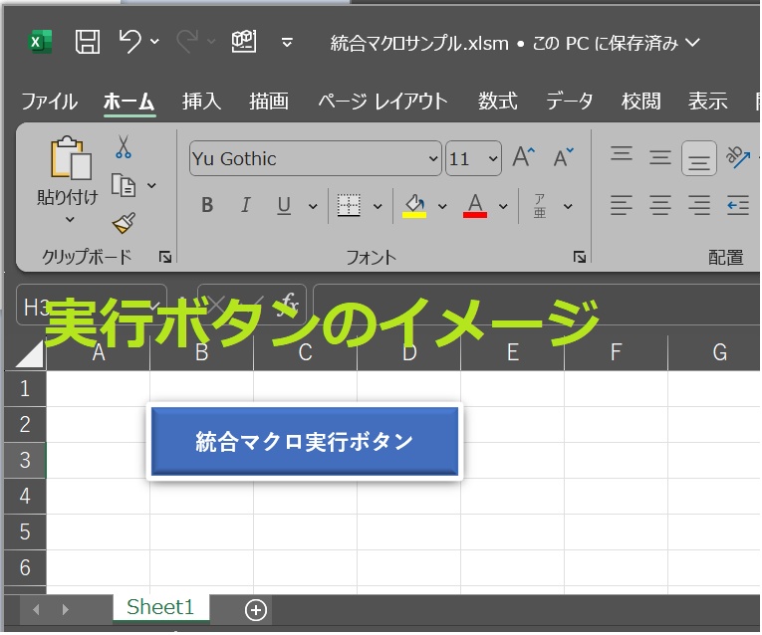Apply red font color

click(475, 206)
